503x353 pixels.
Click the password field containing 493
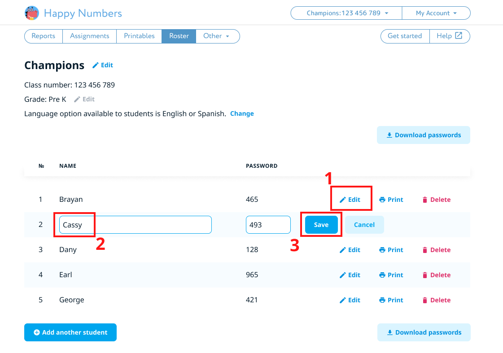268,225
